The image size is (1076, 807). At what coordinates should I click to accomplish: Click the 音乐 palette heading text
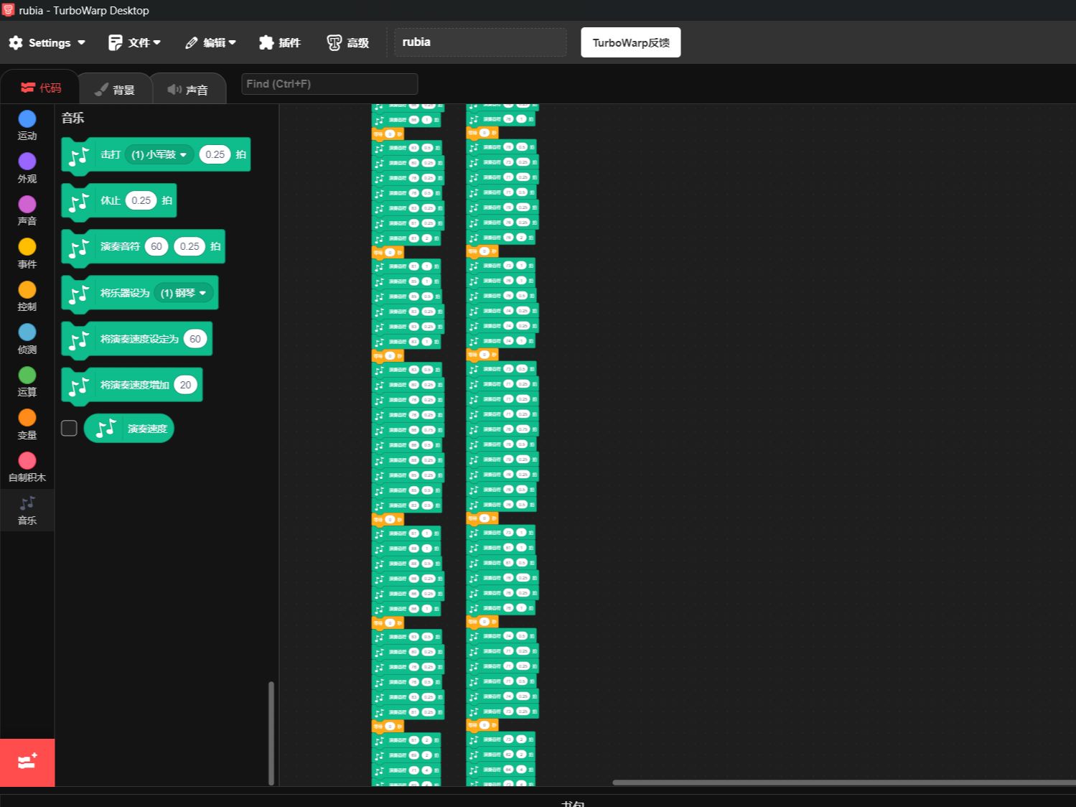pyautogui.click(x=72, y=118)
